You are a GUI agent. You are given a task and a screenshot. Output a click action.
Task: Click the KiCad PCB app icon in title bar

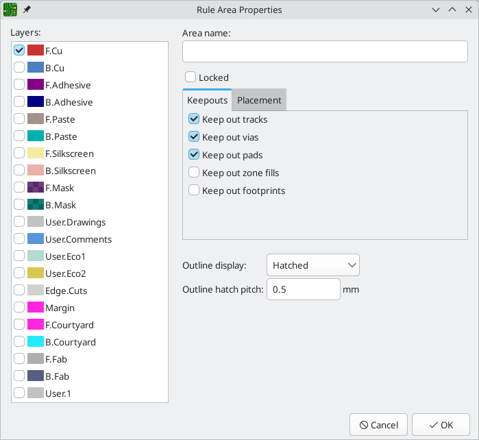[x=10, y=10]
